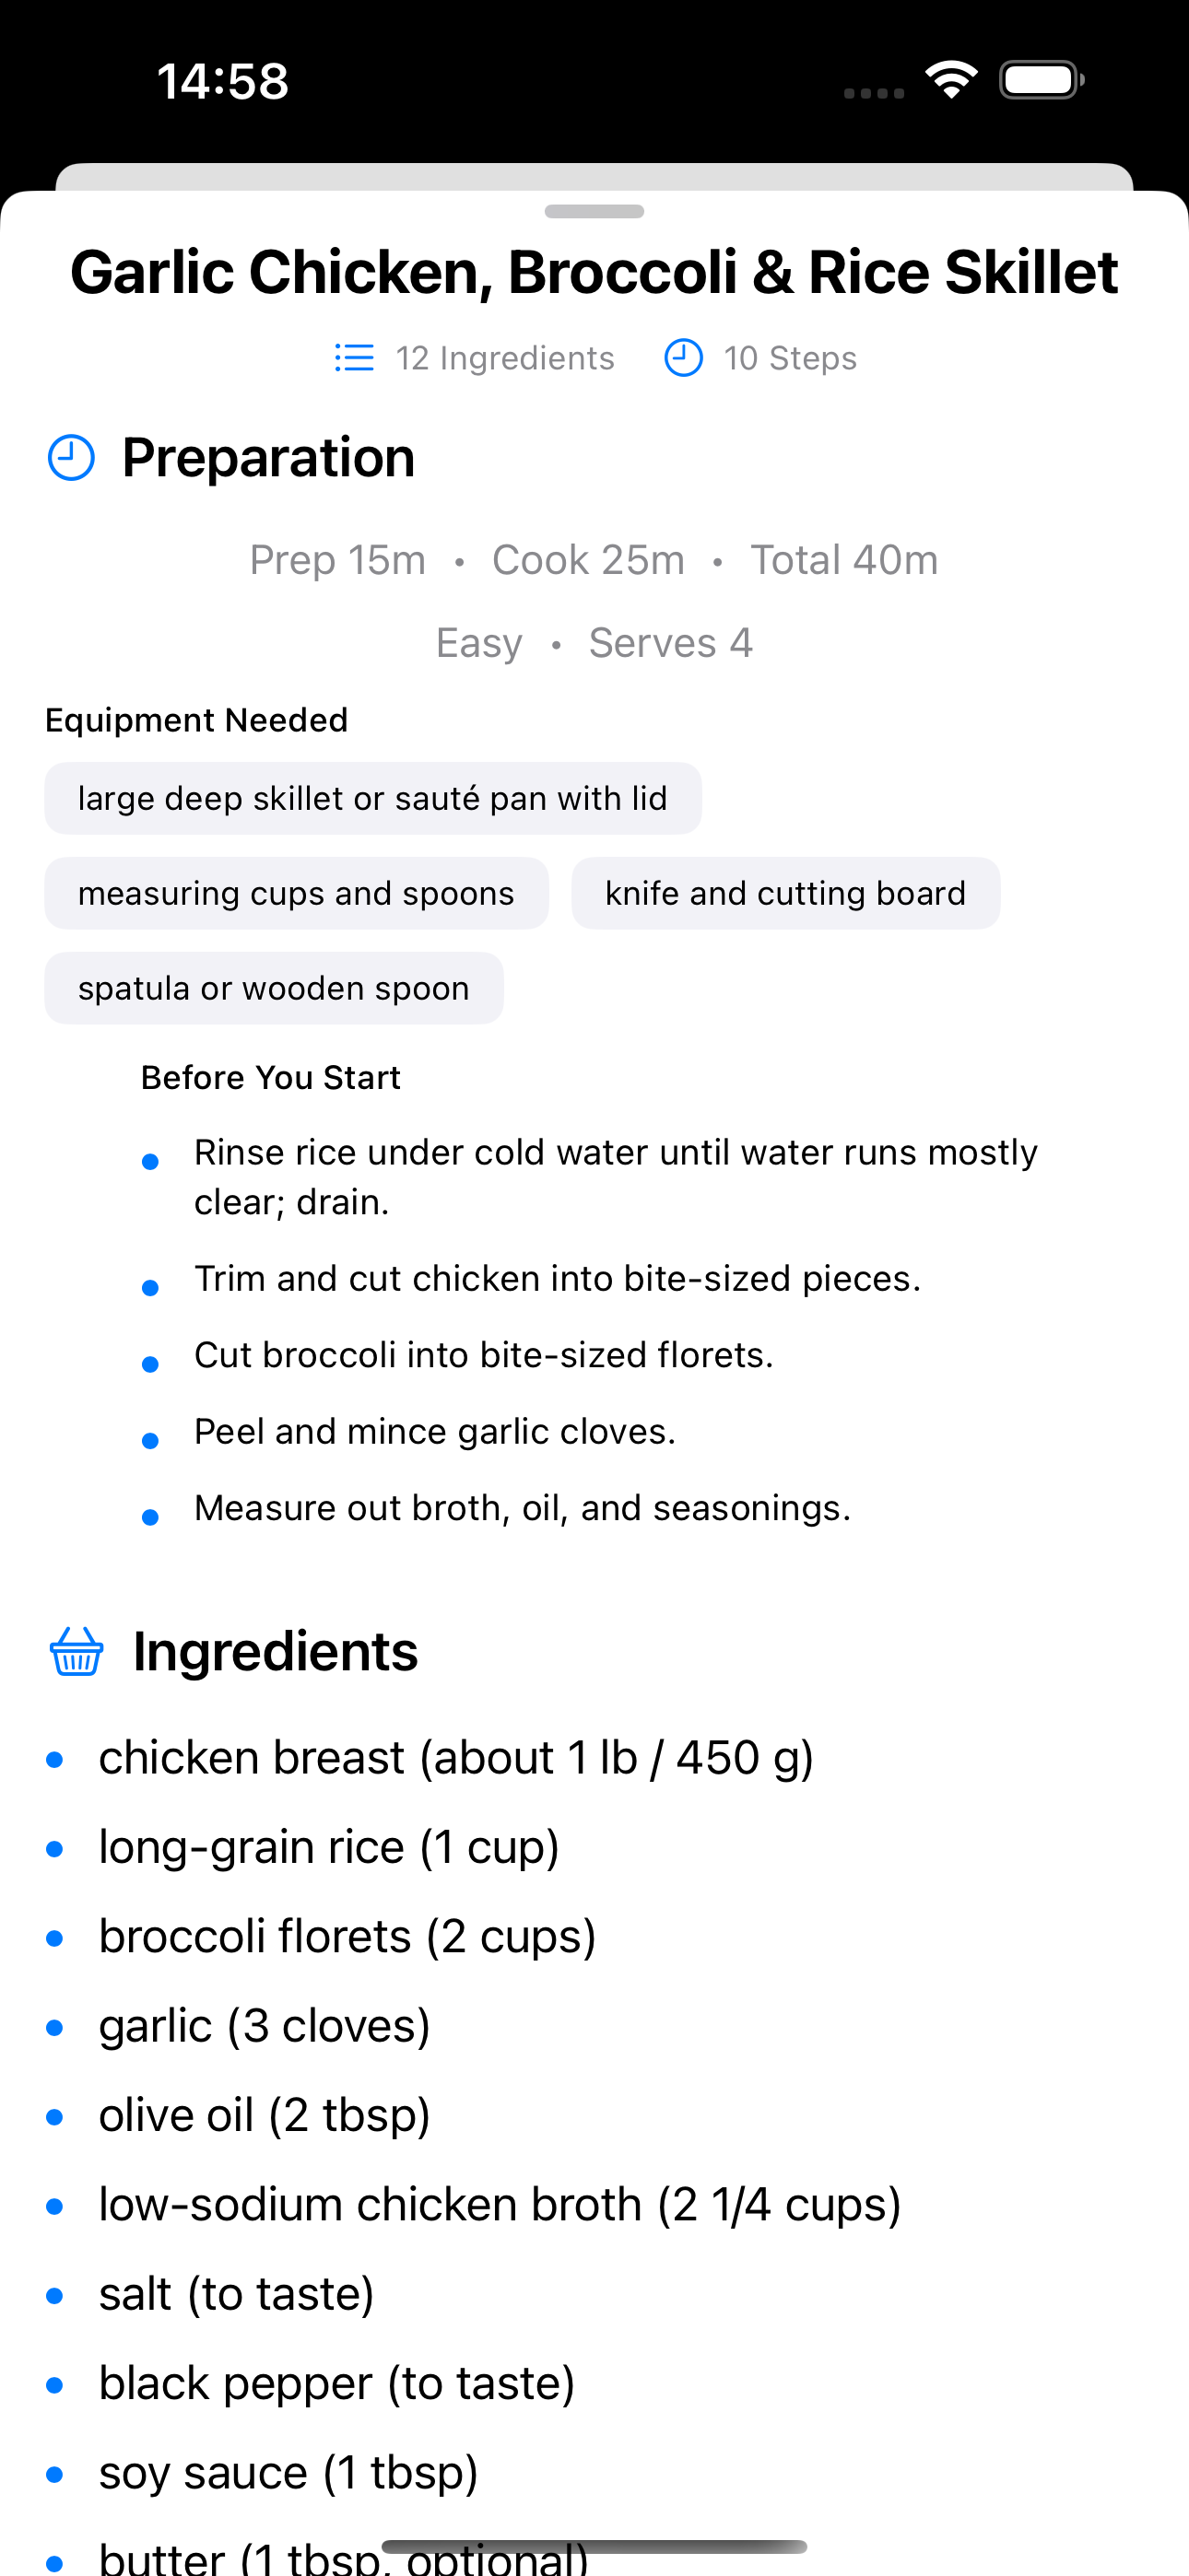Screen dimensions: 1189x2576
Task: Select the chicken breast ingredient entry
Action: click(456, 1757)
